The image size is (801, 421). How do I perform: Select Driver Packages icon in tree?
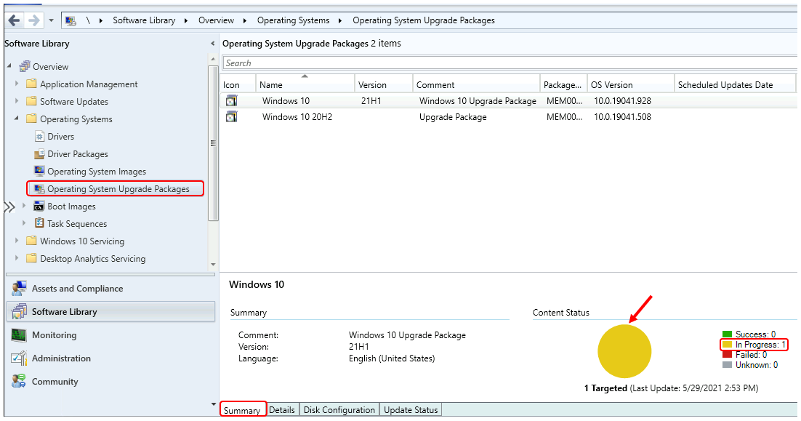point(39,154)
